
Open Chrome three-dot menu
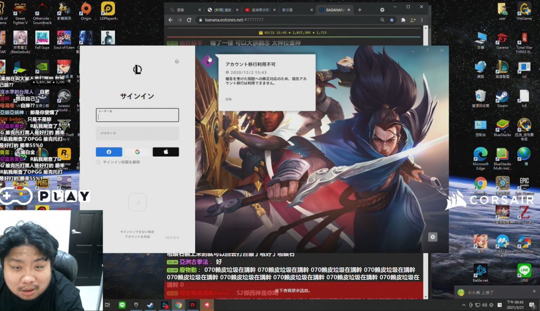(422, 20)
